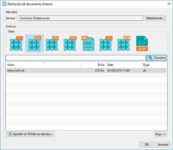Pick the HTML tag (</>) filter icon
This screenshot has height=150, width=173.
click(x=106, y=44)
